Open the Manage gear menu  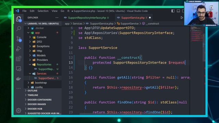(18, 110)
